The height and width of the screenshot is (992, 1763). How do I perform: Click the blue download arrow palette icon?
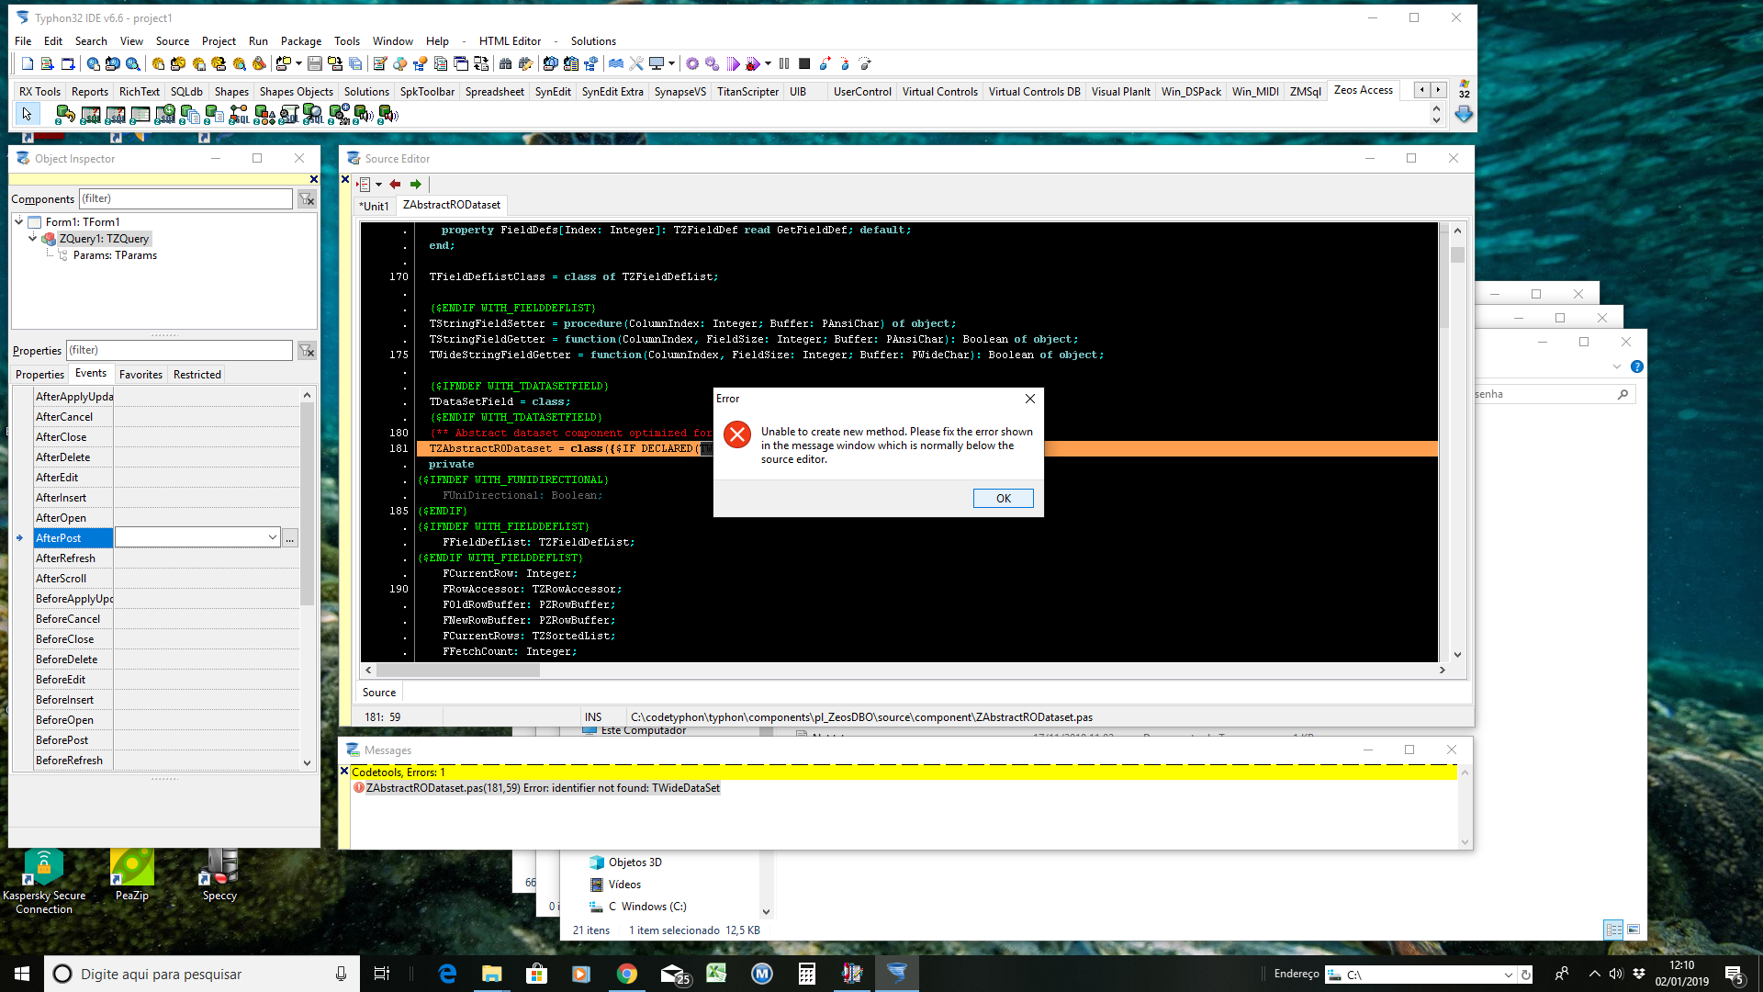[x=1464, y=115]
